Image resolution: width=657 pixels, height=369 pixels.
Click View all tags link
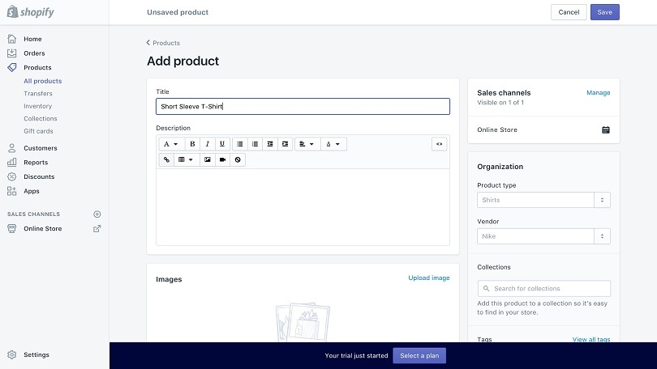pyautogui.click(x=591, y=339)
